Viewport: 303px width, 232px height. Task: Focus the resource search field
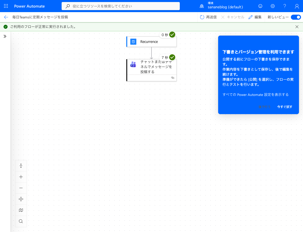pyautogui.click(x=121, y=6)
